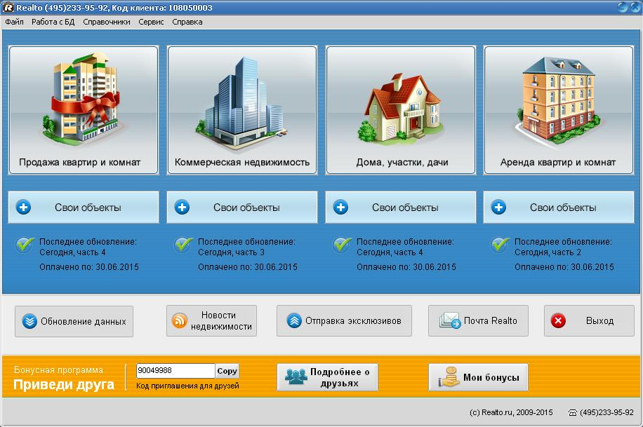Click green checkmark under Дома, участки column
Viewport: 643px width, 427px height.
pyautogui.click(x=342, y=245)
